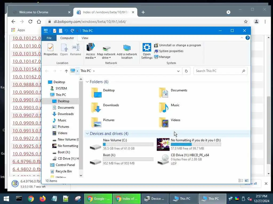Click 10.0.10162.0 link in Chrome page
Viewport: 273px width, 204px height.
(27, 77)
